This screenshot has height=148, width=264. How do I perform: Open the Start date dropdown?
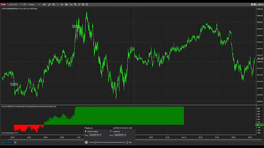point(95,135)
